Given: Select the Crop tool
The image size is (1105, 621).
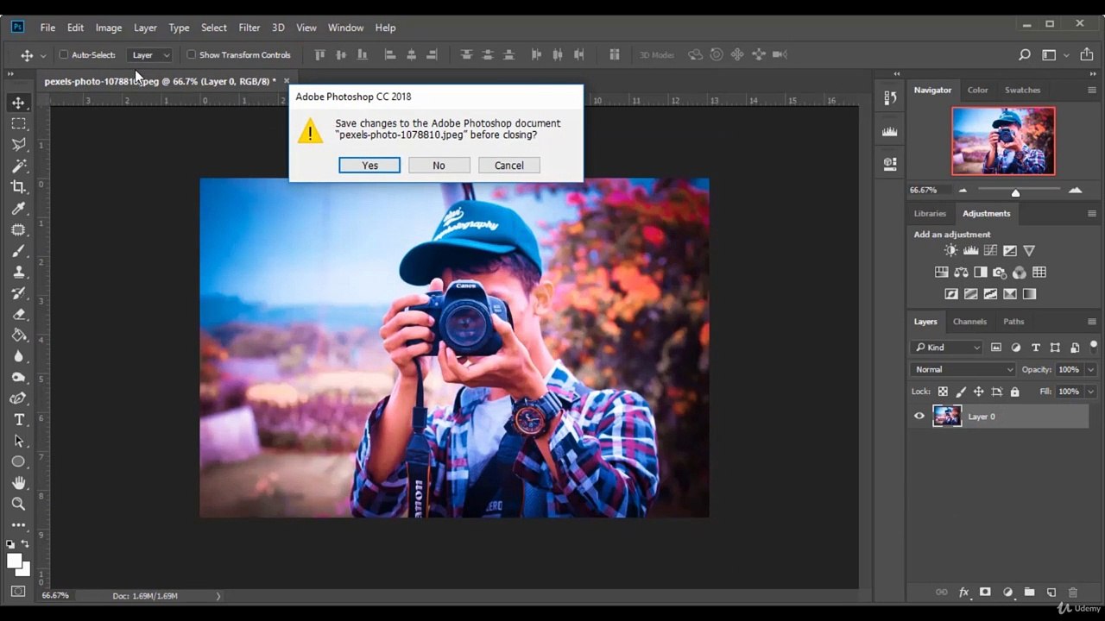Looking at the screenshot, I should pyautogui.click(x=19, y=187).
